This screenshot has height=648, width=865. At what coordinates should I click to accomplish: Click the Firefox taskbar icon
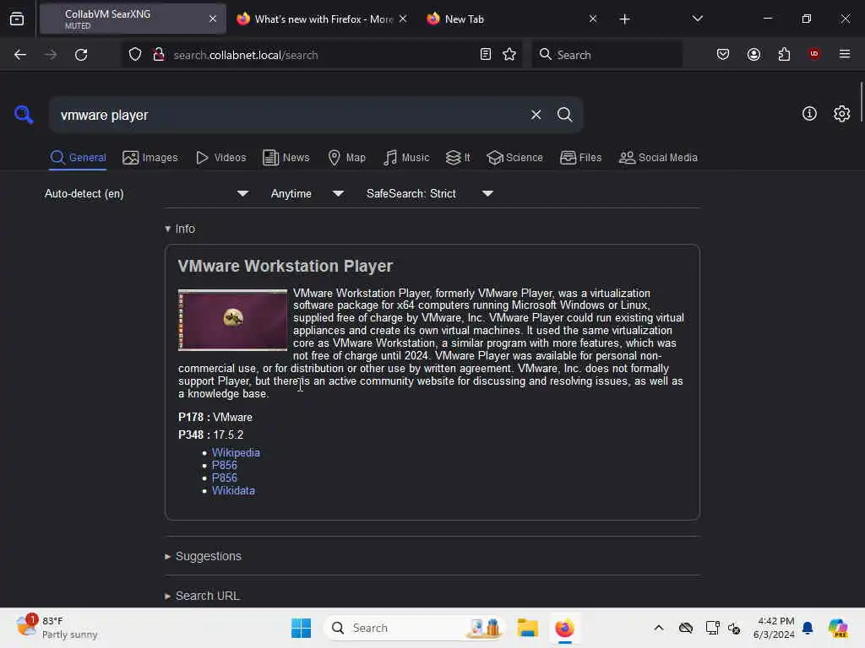(x=564, y=628)
